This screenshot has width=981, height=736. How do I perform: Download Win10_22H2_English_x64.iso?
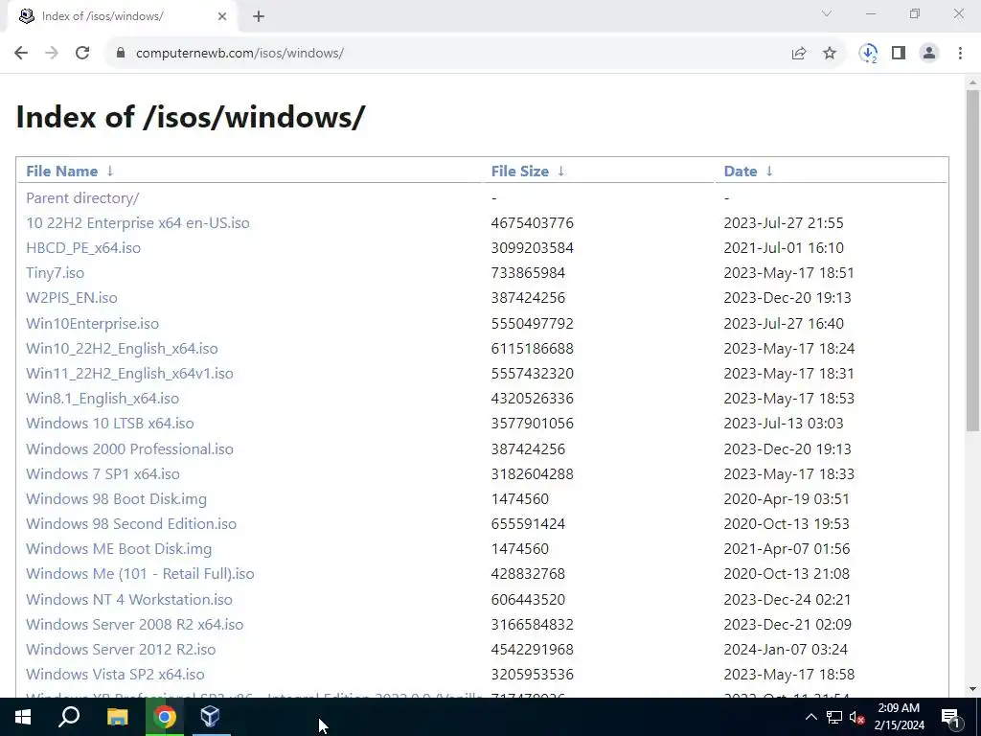pyautogui.click(x=122, y=349)
